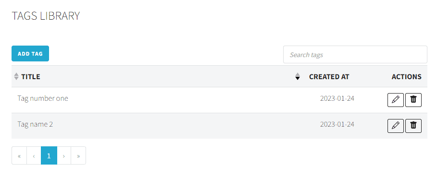Focus the Search tags field
The height and width of the screenshot is (178, 437).
click(355, 55)
